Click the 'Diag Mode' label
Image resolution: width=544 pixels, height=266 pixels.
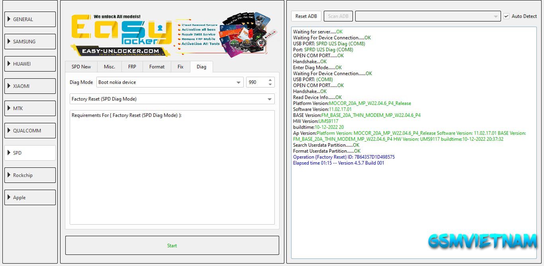(x=81, y=82)
